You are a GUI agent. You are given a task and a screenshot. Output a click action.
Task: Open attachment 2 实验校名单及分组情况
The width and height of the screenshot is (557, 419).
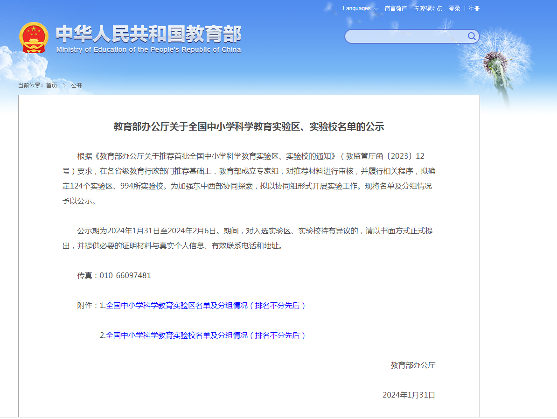click(205, 335)
